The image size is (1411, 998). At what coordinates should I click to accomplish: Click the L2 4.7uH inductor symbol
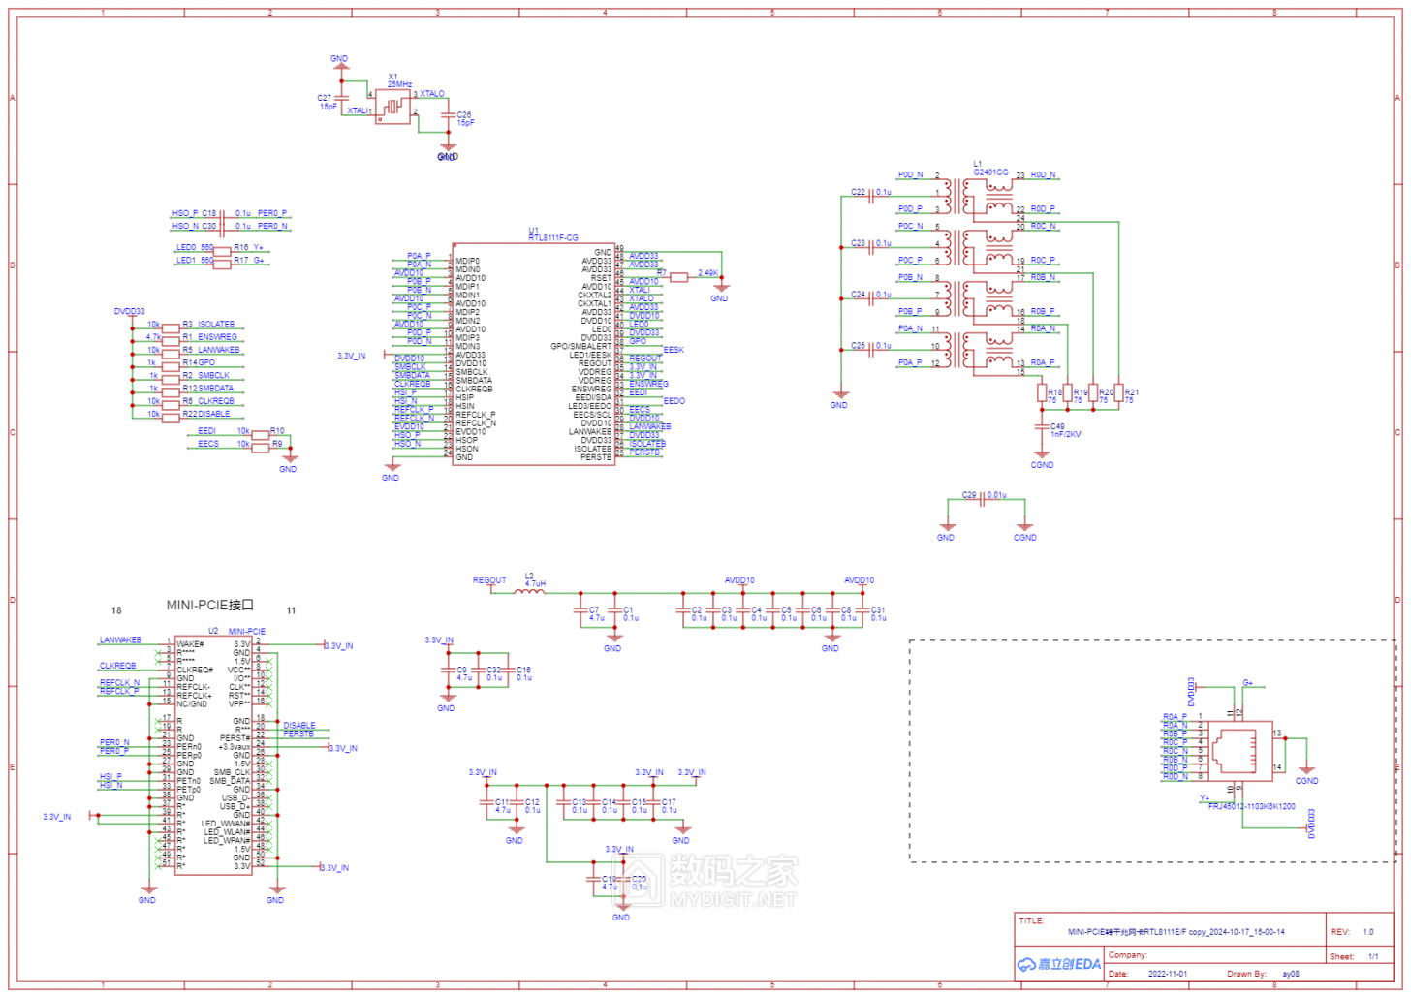(529, 591)
